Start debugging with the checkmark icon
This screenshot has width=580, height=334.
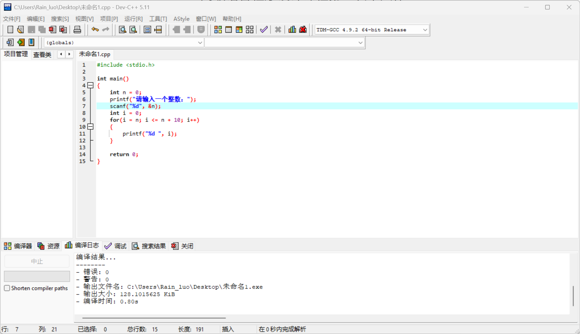tap(264, 30)
